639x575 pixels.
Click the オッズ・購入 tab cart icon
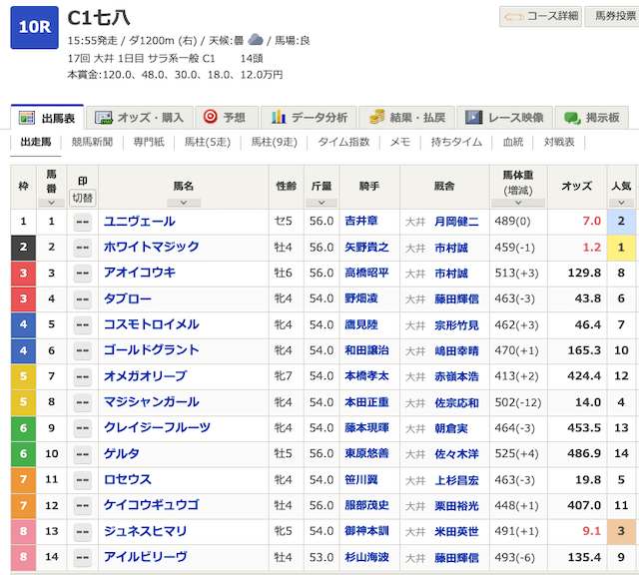click(101, 117)
